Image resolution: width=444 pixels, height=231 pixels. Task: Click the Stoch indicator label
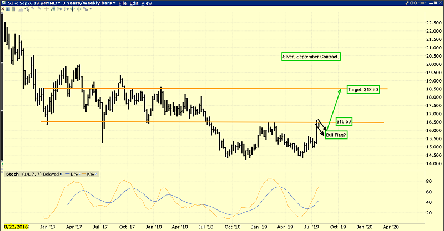pos(12,174)
